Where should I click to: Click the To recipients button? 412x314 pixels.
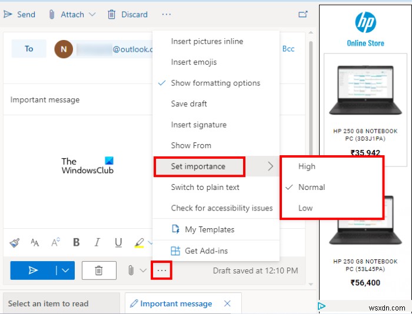coord(29,49)
